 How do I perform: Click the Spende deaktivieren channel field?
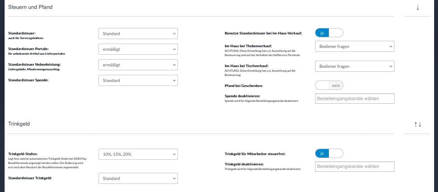354,99
